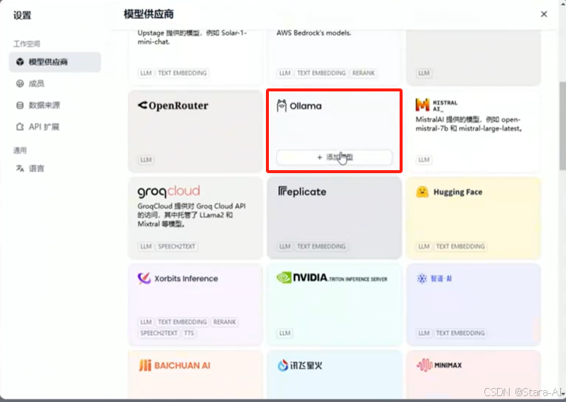
Task: Click the NVIDIA Triton Inference Server logo
Action: click(332, 278)
